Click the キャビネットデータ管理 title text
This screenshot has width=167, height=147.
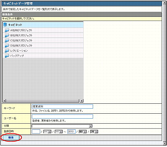coord(18,3)
